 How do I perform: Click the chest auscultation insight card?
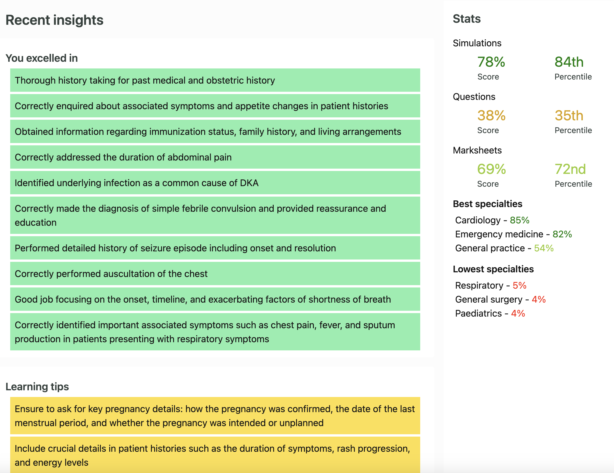(x=215, y=273)
